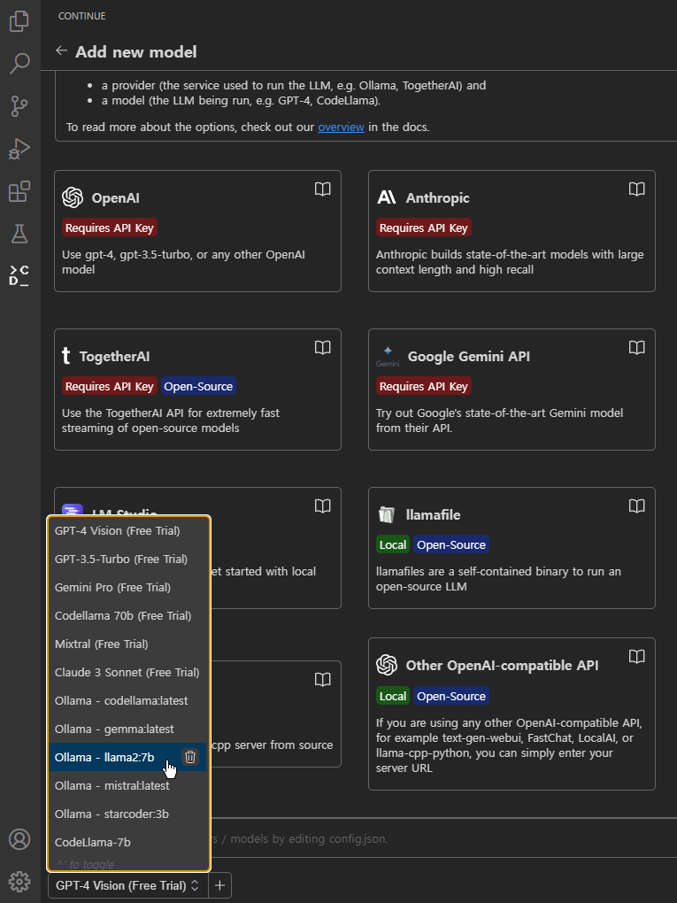Open the Extensions view
Image resolution: width=677 pixels, height=903 pixels.
[x=19, y=191]
